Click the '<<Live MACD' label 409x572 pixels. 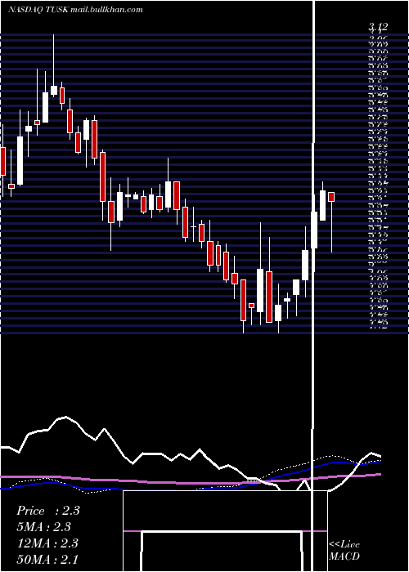pyautogui.click(x=344, y=551)
